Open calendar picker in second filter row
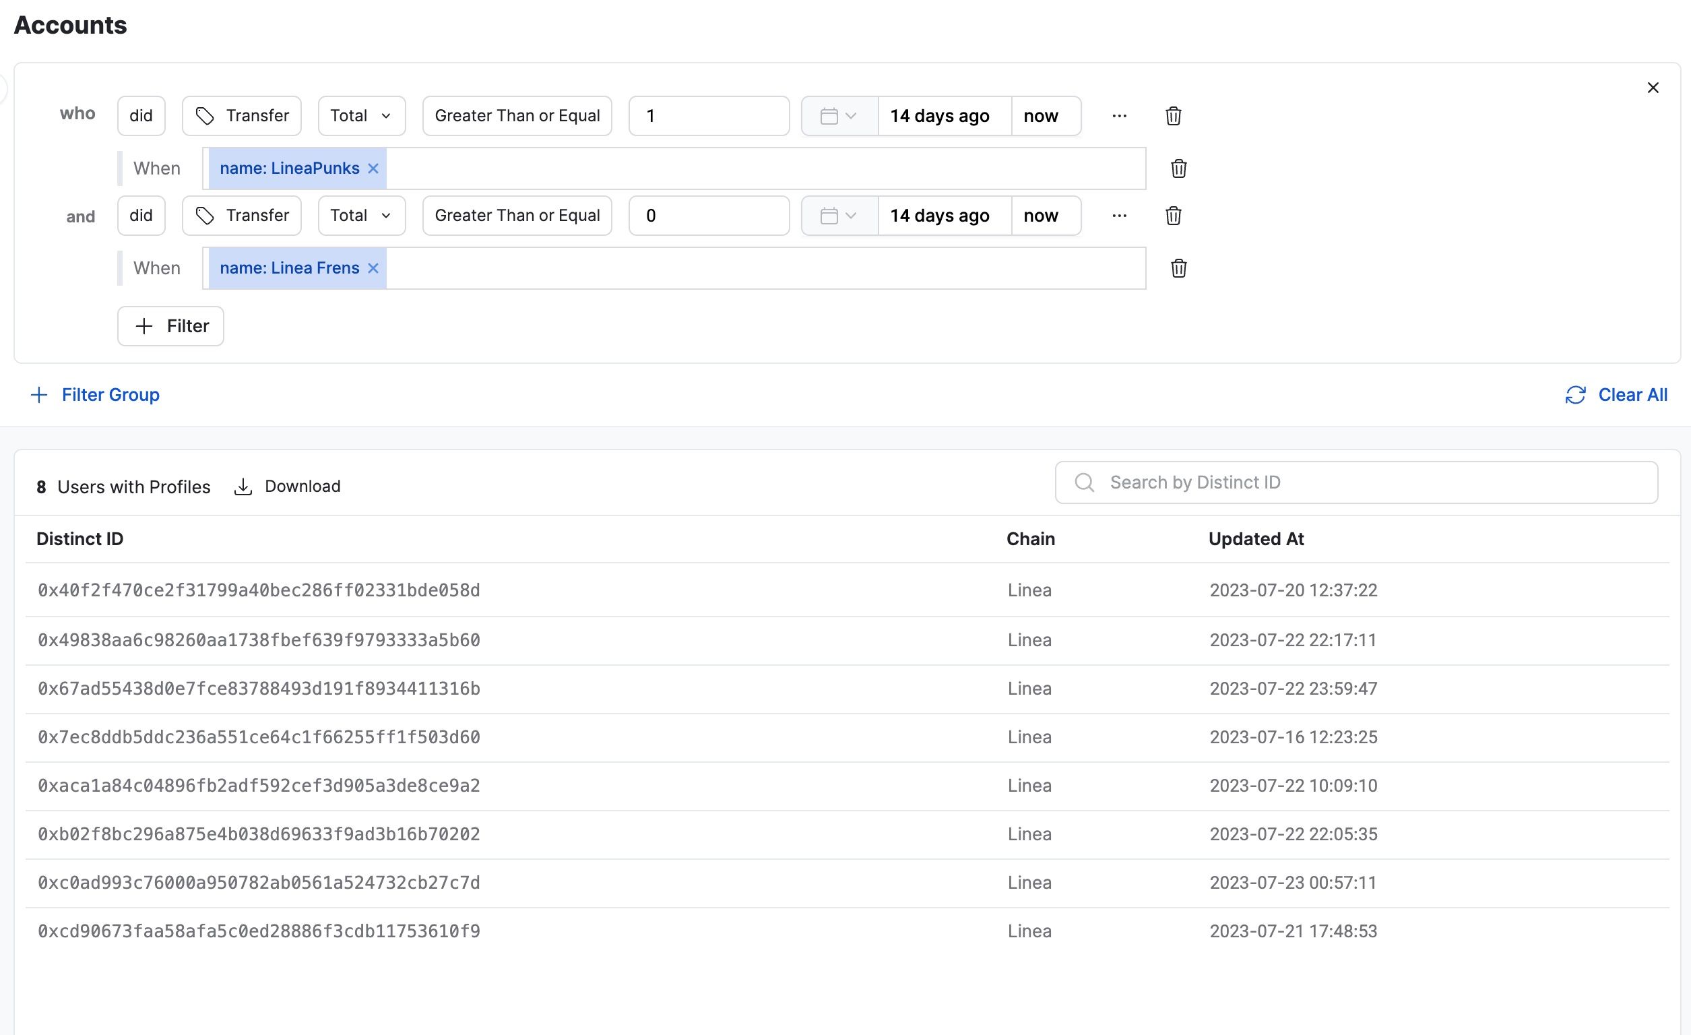Screen dimensions: 1691x1035 pyautogui.click(x=839, y=216)
